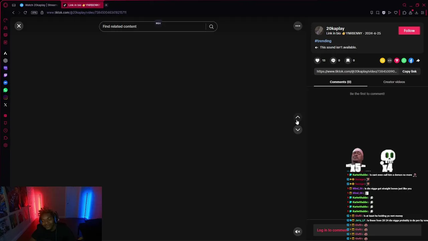Open history clock icon in sidebar
This screenshot has height=241, width=428.
click(5, 131)
